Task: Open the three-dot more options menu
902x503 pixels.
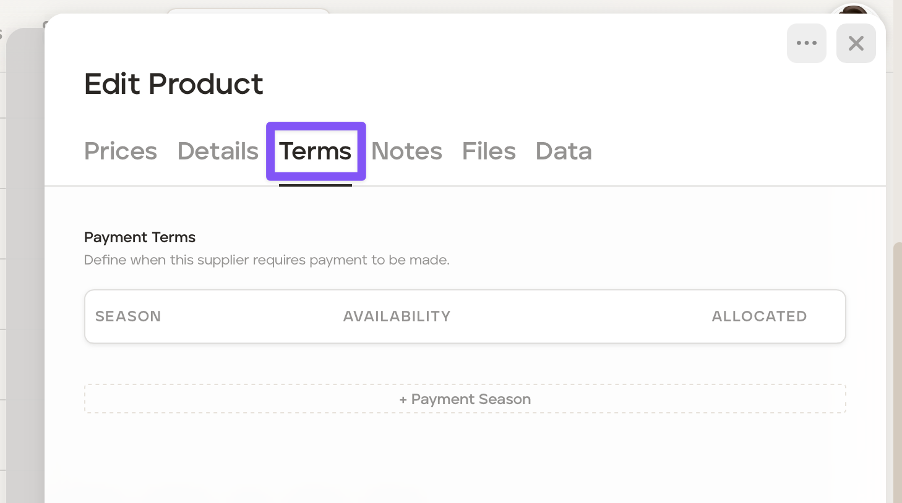Action: tap(806, 43)
